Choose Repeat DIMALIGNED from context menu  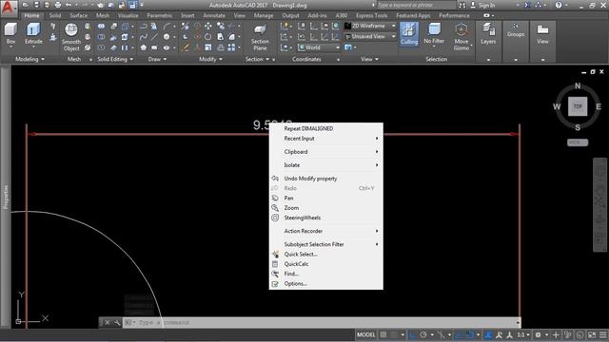[325, 128]
